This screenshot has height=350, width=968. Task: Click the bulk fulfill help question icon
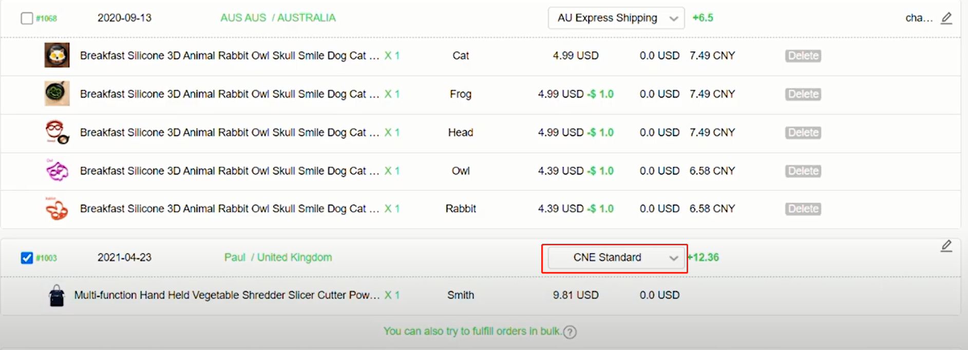click(570, 332)
